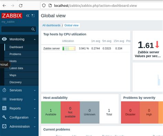Click the 0.334 15m avg value
This screenshot has width=163, height=136.
pos(119,48)
